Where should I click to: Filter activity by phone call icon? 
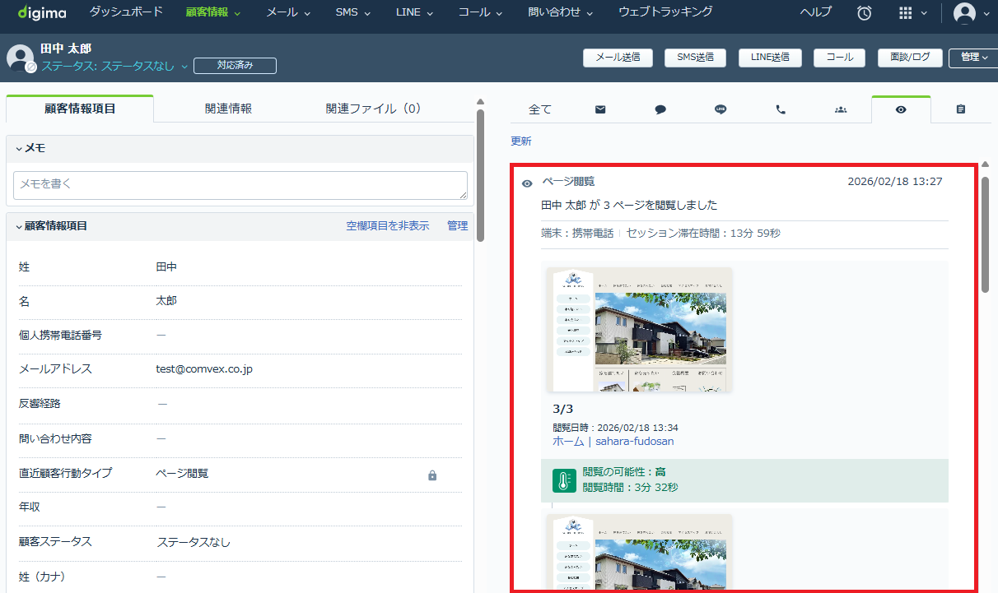point(781,109)
